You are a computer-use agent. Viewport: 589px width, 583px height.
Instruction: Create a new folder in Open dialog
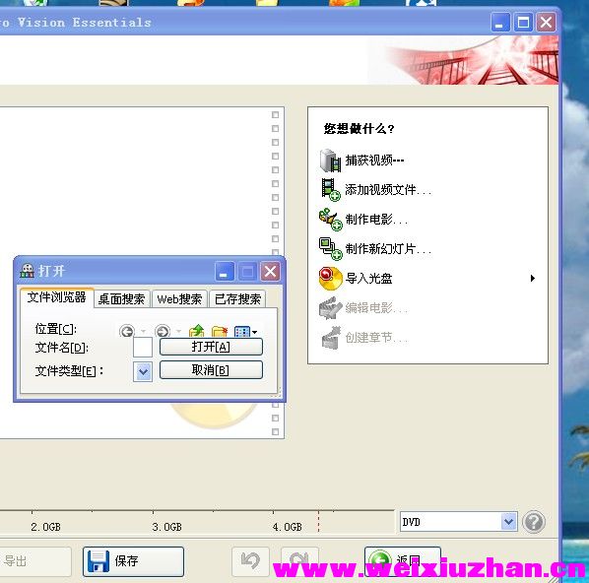point(220,331)
